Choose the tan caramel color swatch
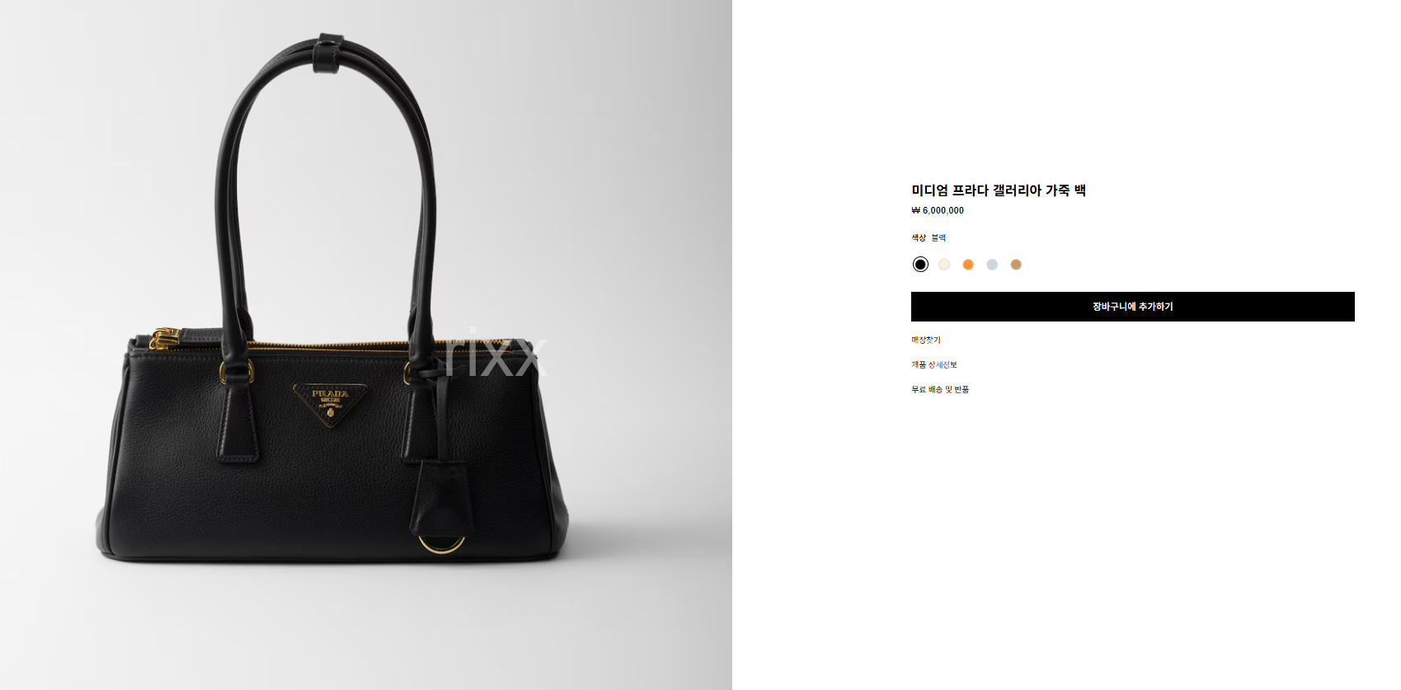The height and width of the screenshot is (690, 1401). [1016, 264]
